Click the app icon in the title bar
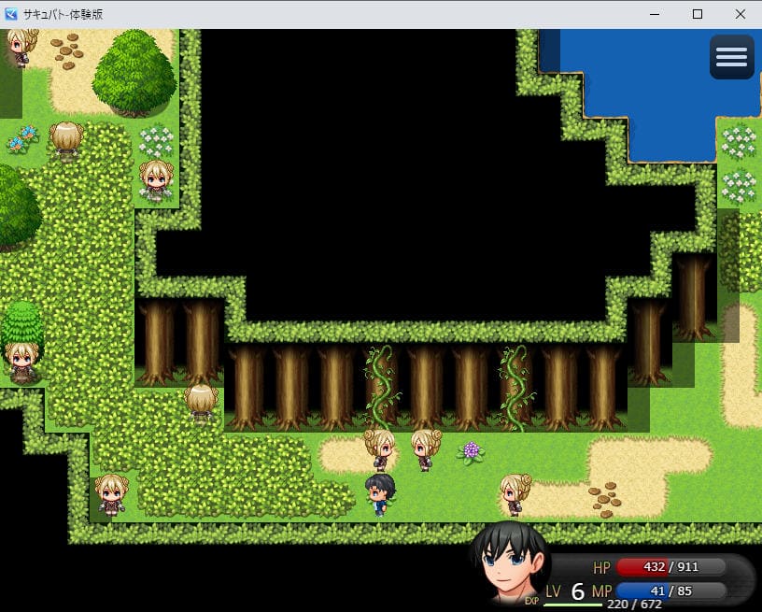The height and width of the screenshot is (612, 762). [x=10, y=14]
